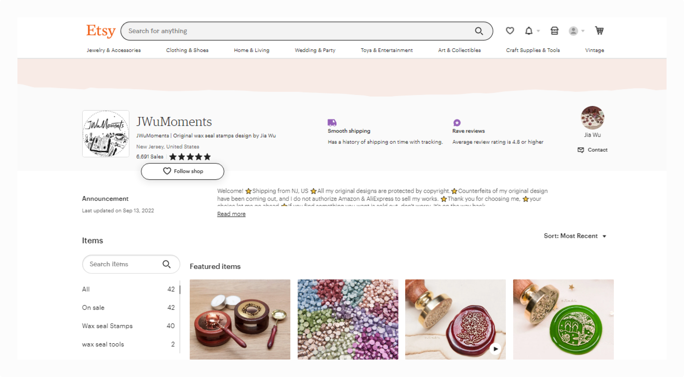The height and width of the screenshot is (377, 684).
Task: Select the On sale filter
Action: click(x=128, y=308)
